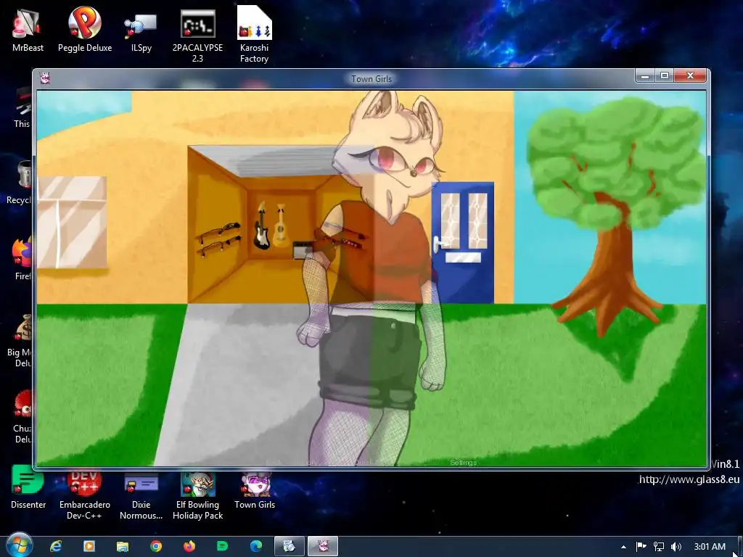Viewport: 743px width, 557px height.
Task: Select the 2PACALYPSE 2.3 shortcut
Action: pyautogui.click(x=197, y=35)
